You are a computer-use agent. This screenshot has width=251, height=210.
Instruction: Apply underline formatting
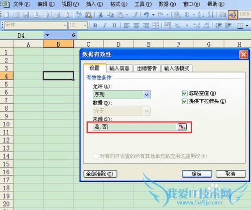(x=114, y=26)
